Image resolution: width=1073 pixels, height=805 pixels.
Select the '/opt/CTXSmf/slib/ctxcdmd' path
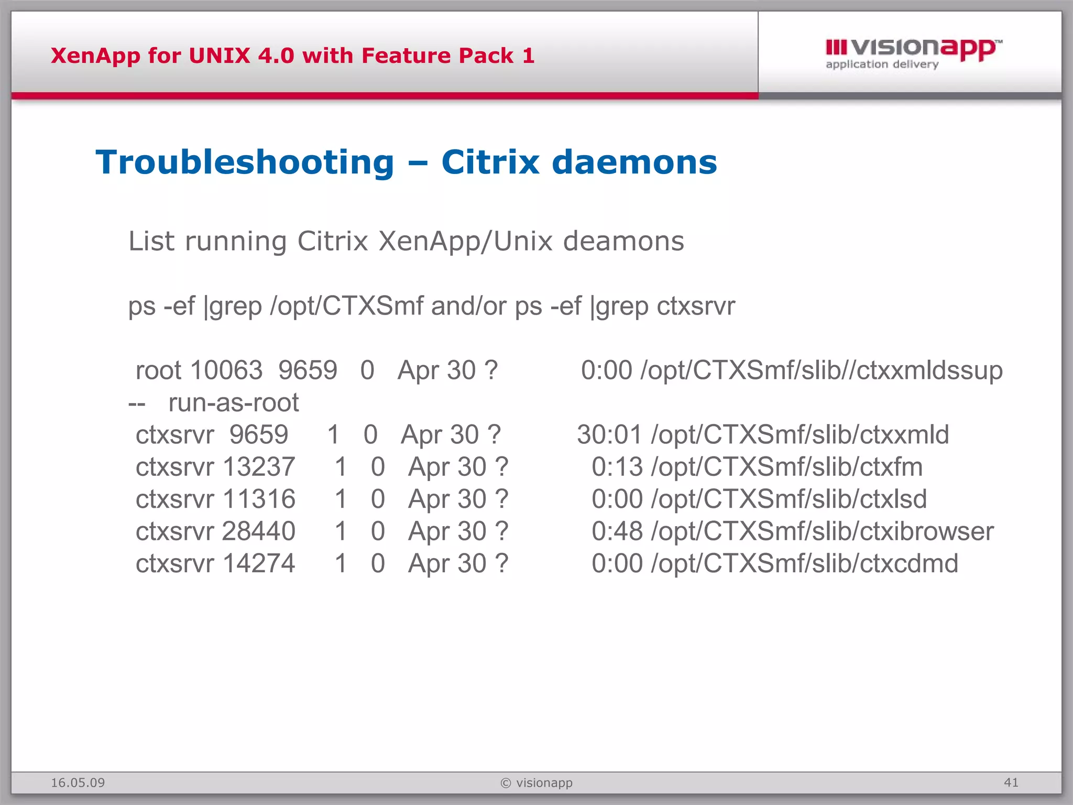click(804, 564)
